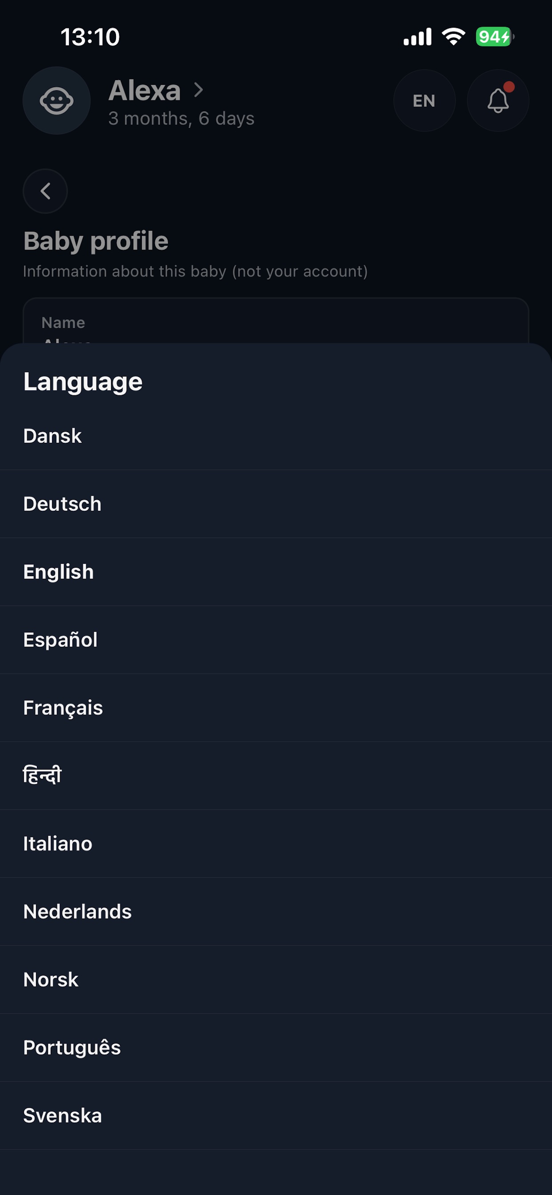
Task: Pick Français as the language
Action: click(x=276, y=708)
